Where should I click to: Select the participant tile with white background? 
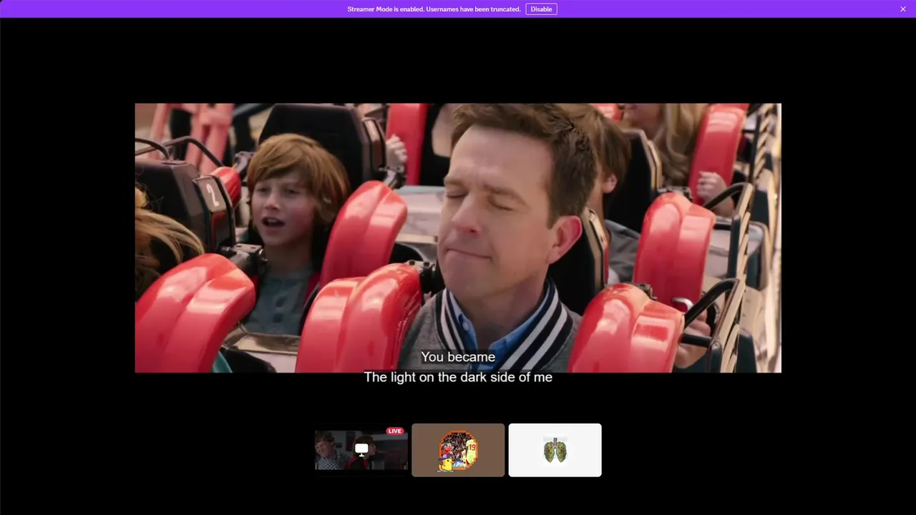[555, 450]
